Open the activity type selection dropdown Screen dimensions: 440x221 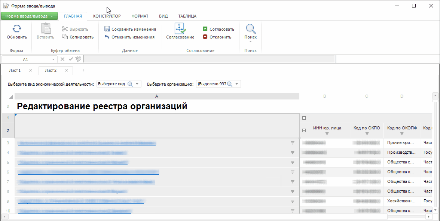coord(137,84)
